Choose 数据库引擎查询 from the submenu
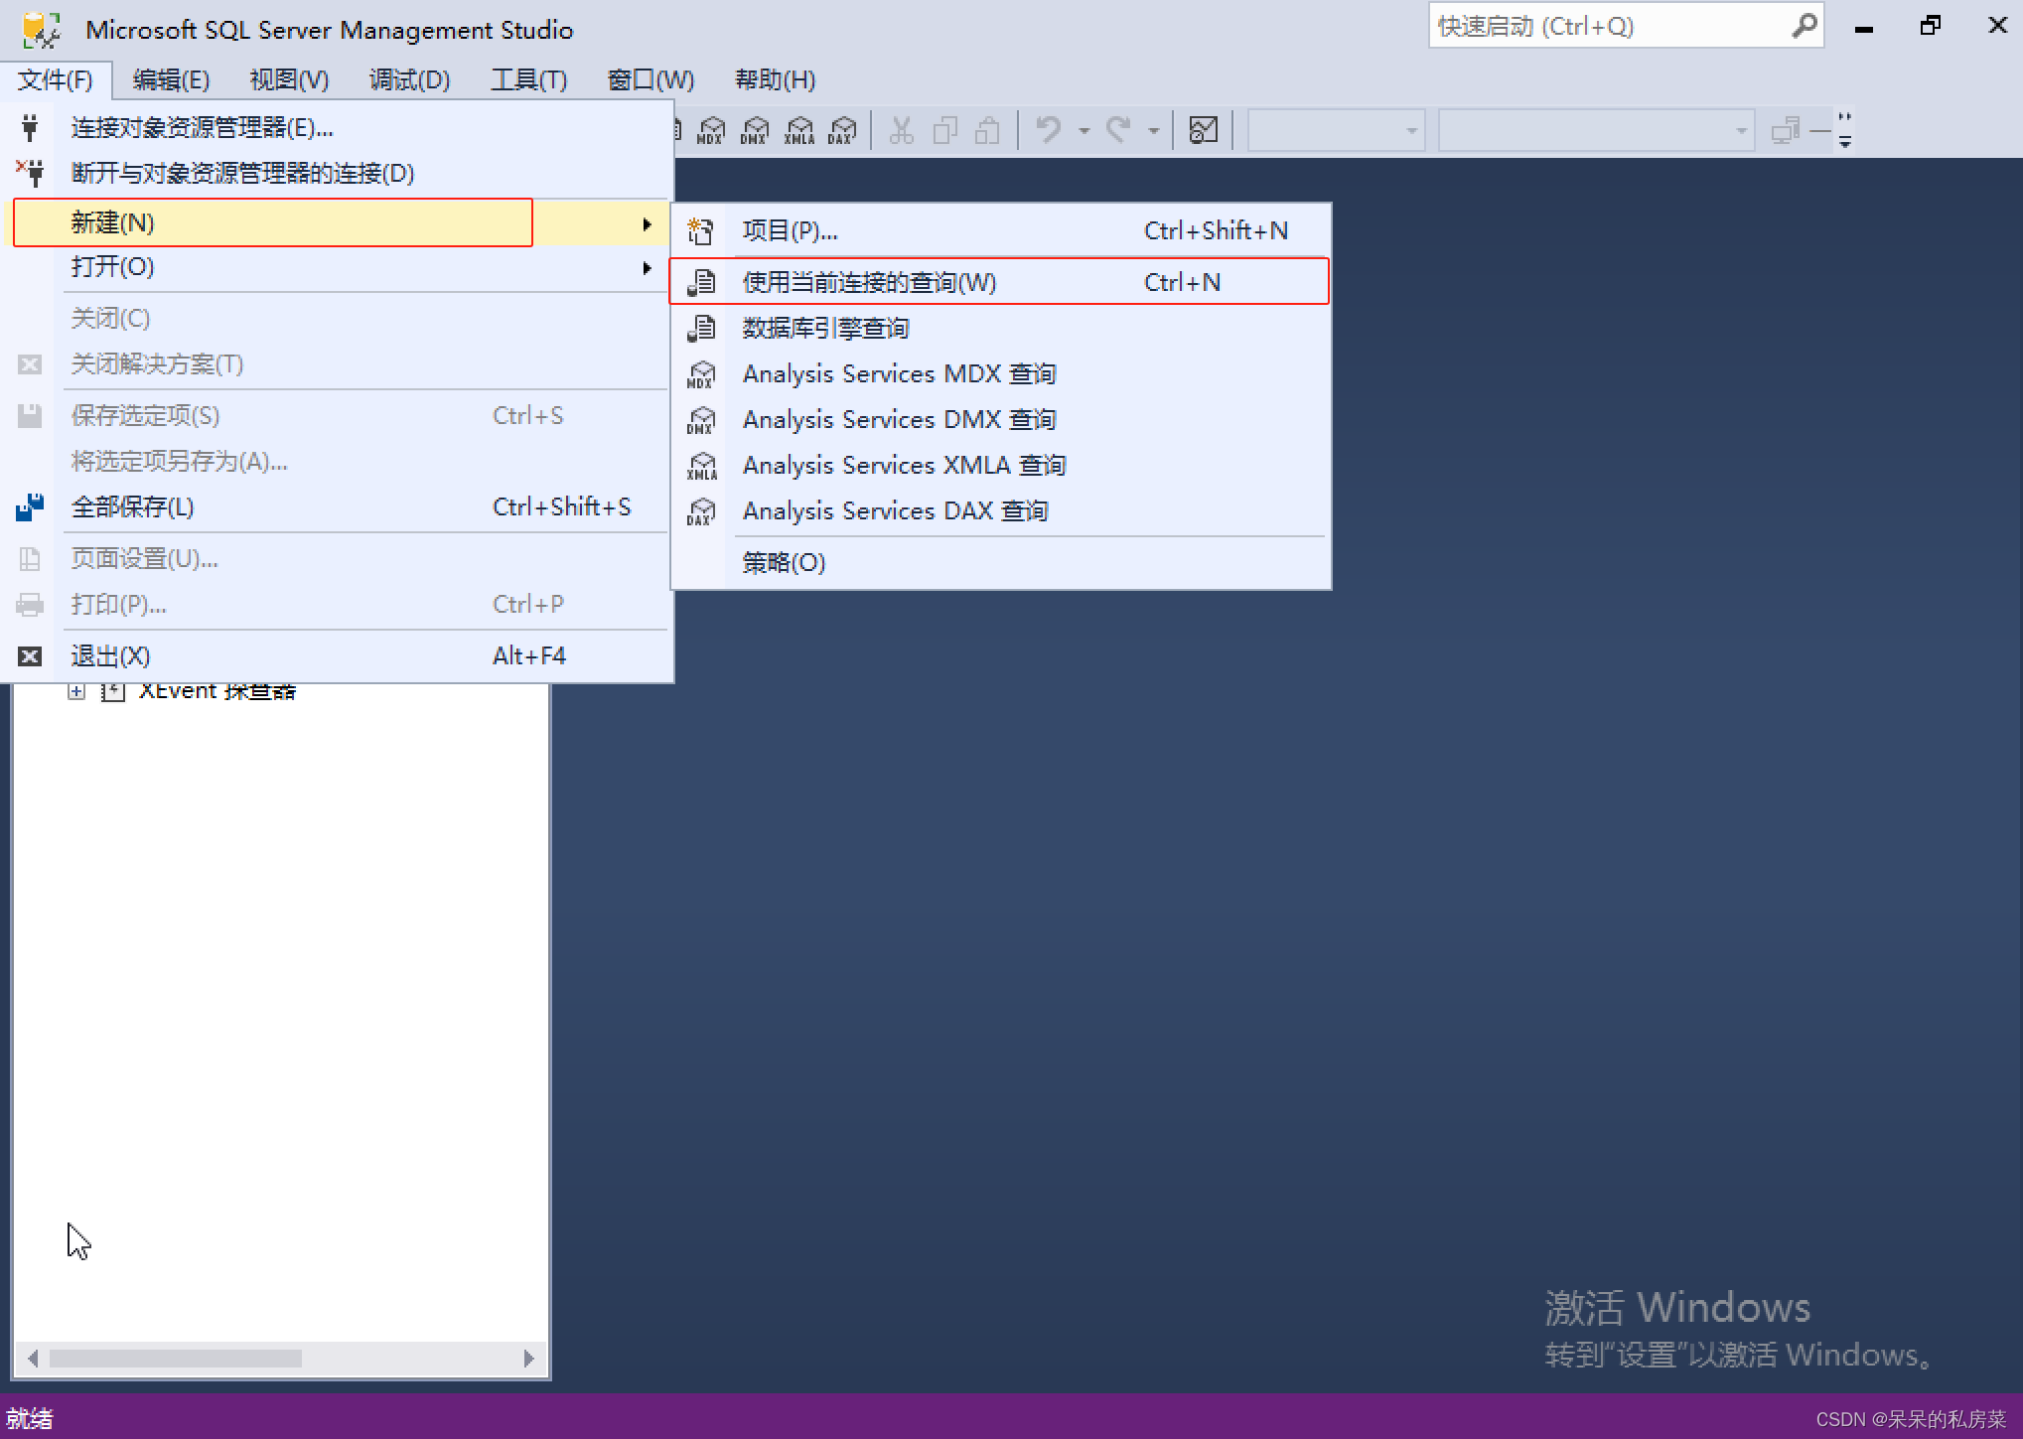Viewport: 2023px width, 1439px height. pos(1000,328)
